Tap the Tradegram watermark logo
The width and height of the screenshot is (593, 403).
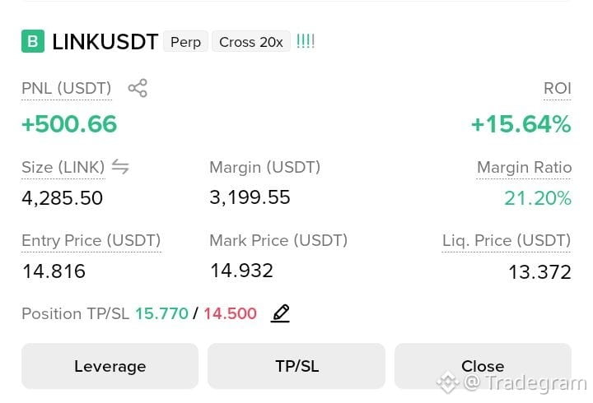click(448, 382)
